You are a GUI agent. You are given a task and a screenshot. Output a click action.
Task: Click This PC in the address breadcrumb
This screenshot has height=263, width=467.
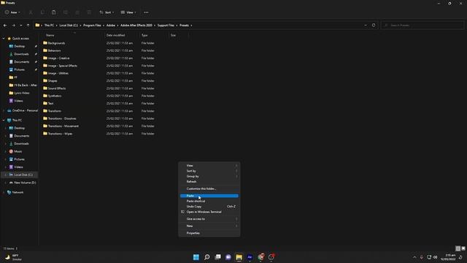49,26
